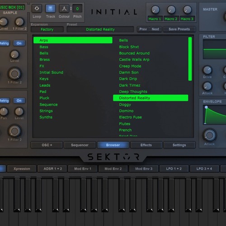226x226 pixels.
Task: Open the Settings tab
Action: [x=179, y=145]
